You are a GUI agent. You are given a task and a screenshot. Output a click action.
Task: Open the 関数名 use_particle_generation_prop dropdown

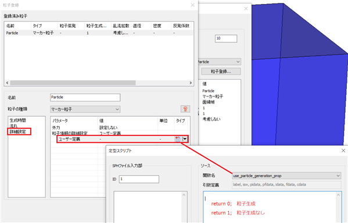[x=286, y=176]
